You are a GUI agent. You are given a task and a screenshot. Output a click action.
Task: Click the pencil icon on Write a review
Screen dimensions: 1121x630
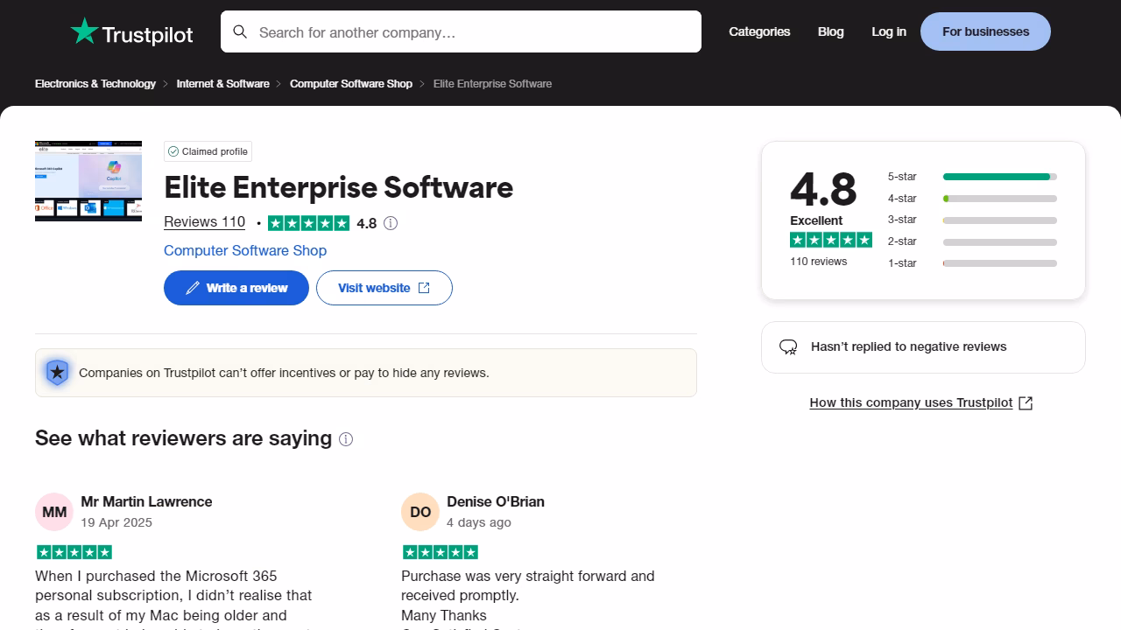click(x=194, y=287)
